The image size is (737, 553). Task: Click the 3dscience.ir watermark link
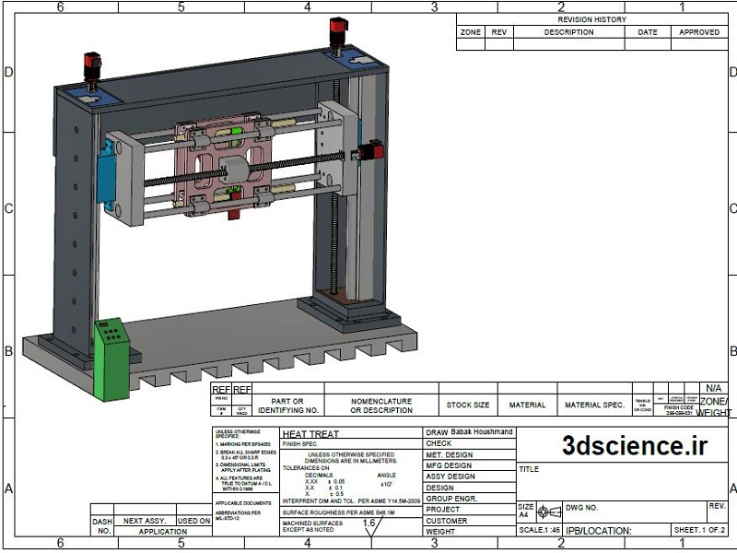tap(635, 446)
